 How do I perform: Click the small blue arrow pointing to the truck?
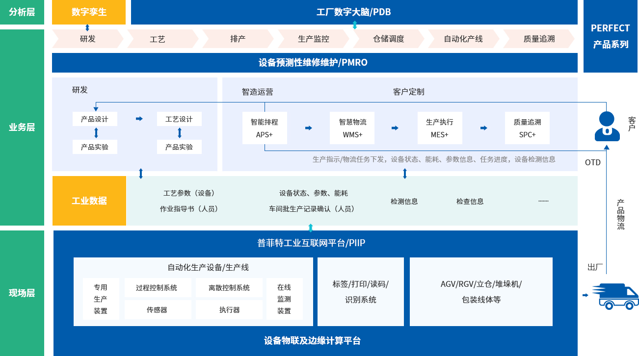[x=585, y=296]
